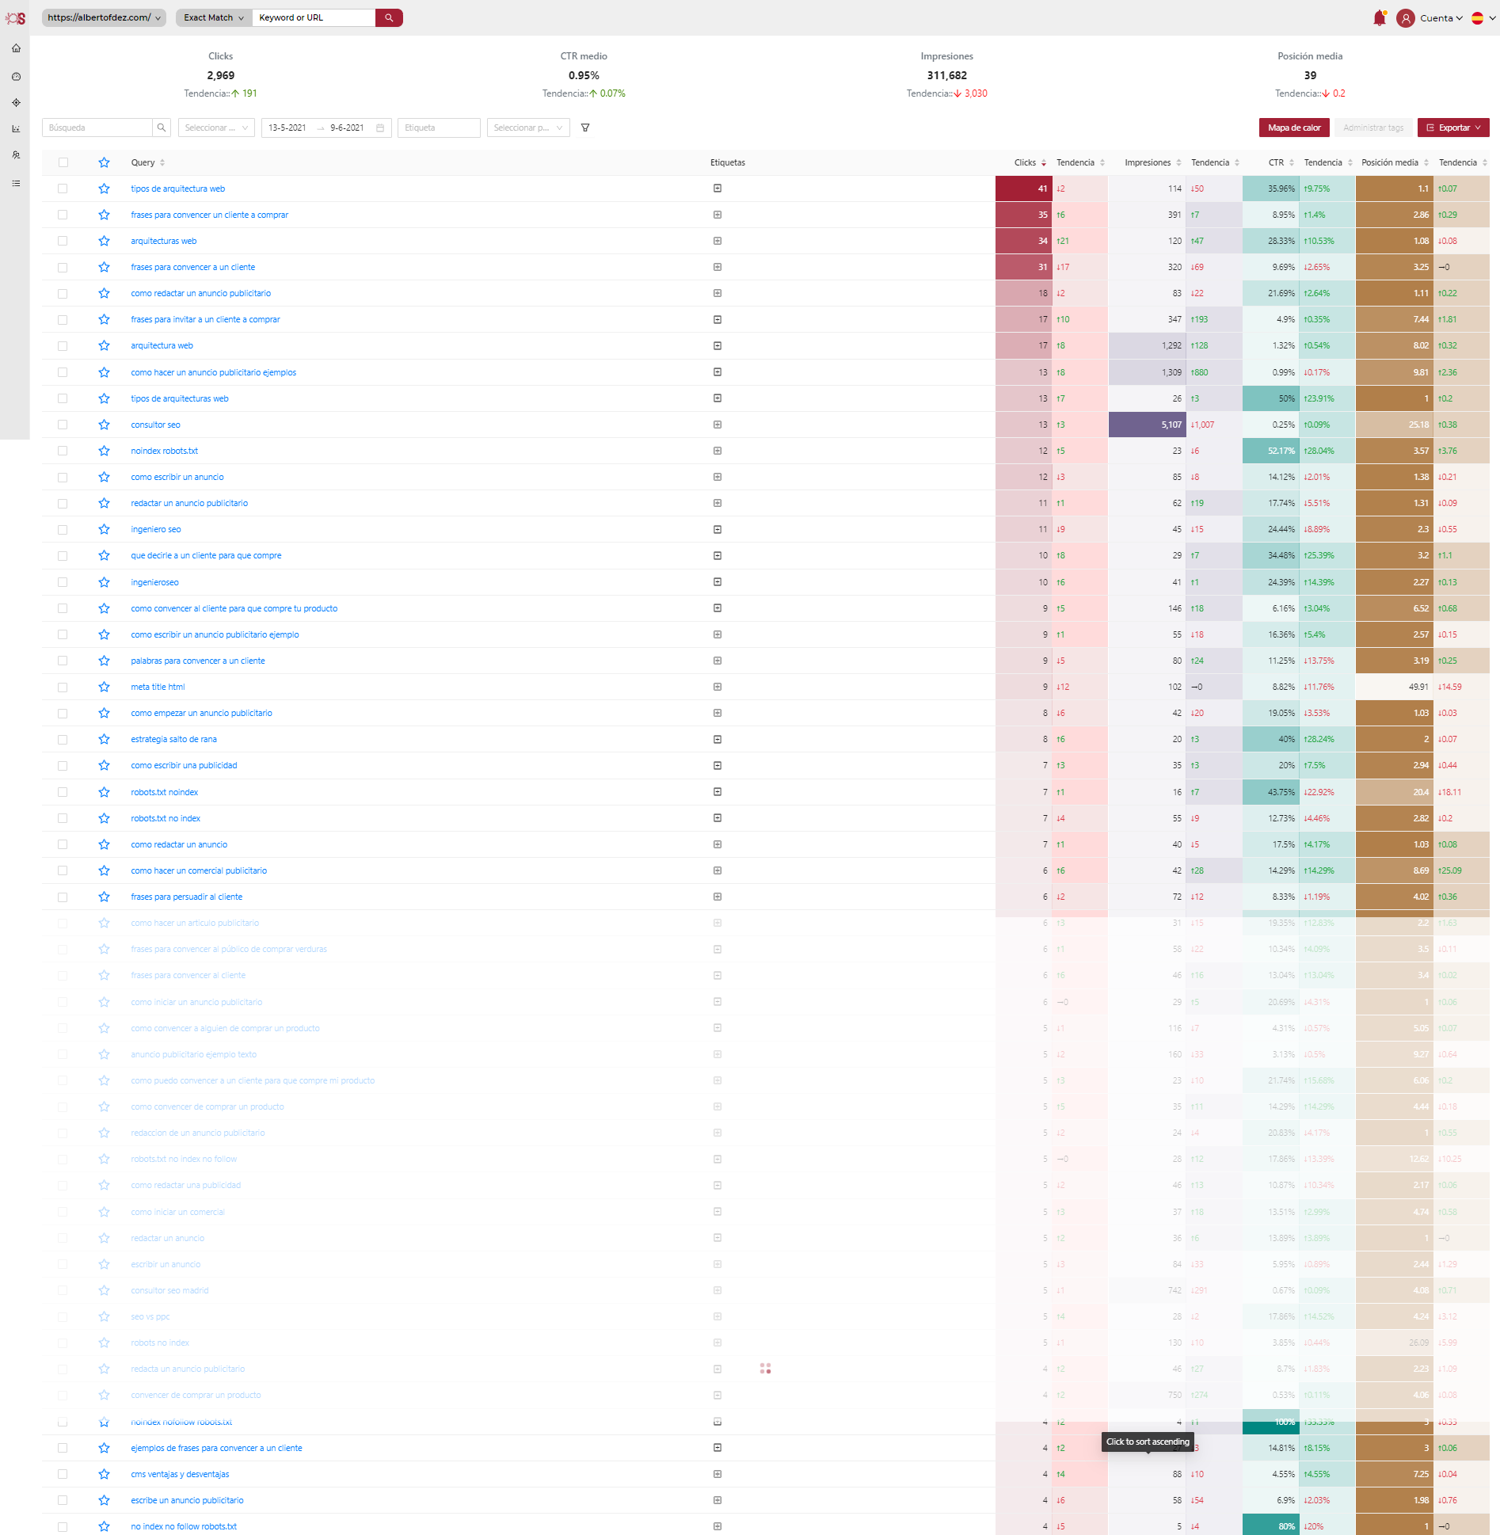The height and width of the screenshot is (1535, 1500).
Task: Star the 'arquitecturas web' query
Action: 104,241
